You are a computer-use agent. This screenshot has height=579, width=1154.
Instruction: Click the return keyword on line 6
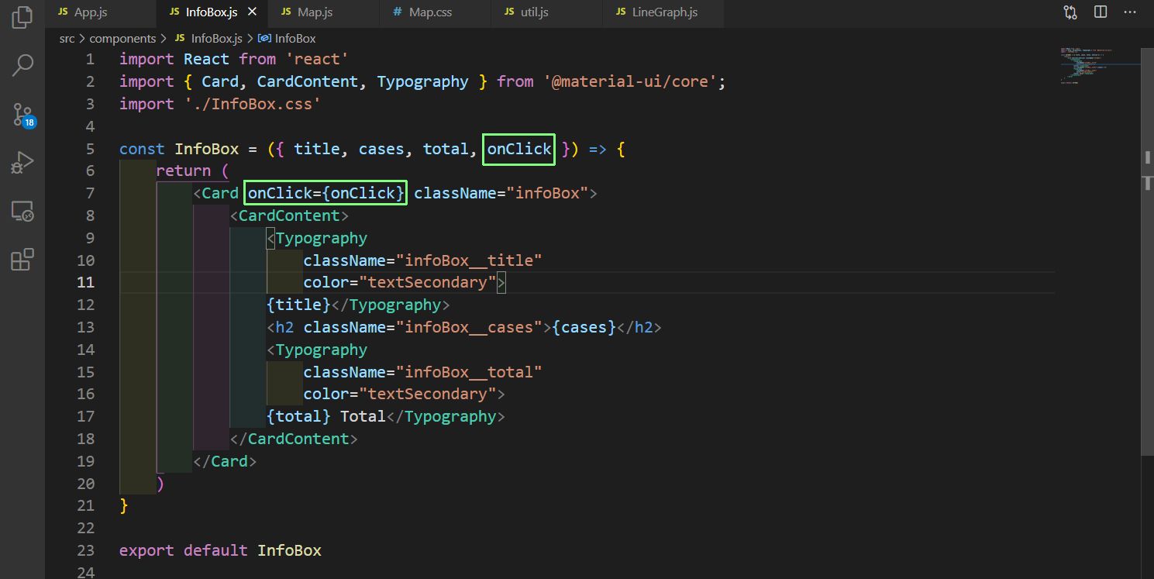pos(184,171)
